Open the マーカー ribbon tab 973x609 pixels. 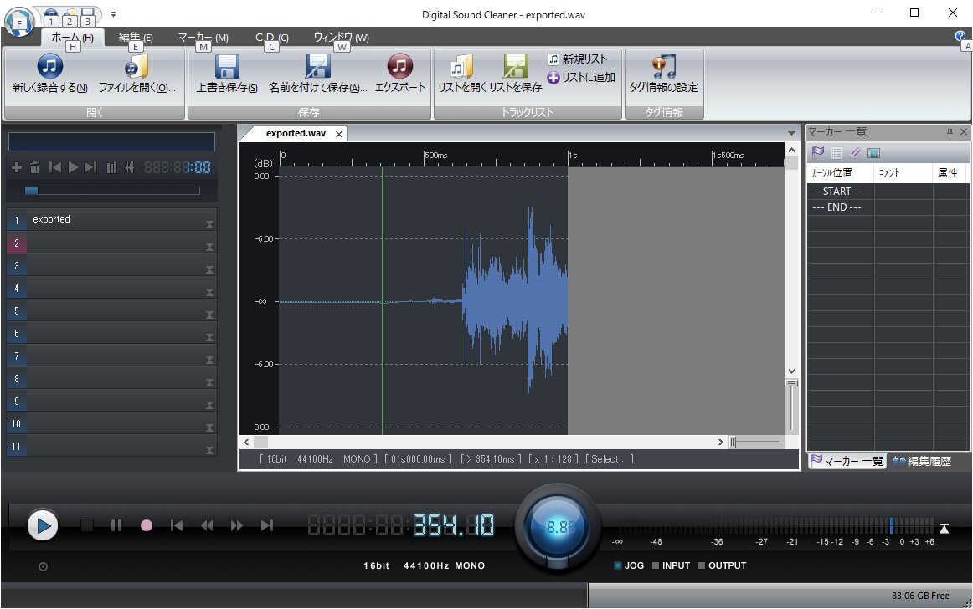(203, 37)
